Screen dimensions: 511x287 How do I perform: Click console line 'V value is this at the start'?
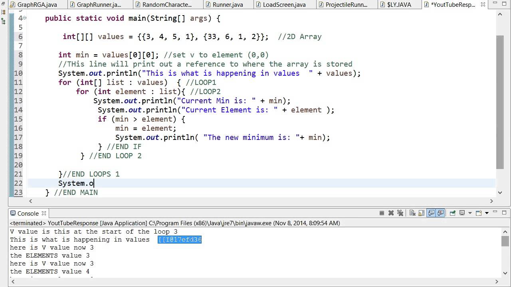(94, 232)
